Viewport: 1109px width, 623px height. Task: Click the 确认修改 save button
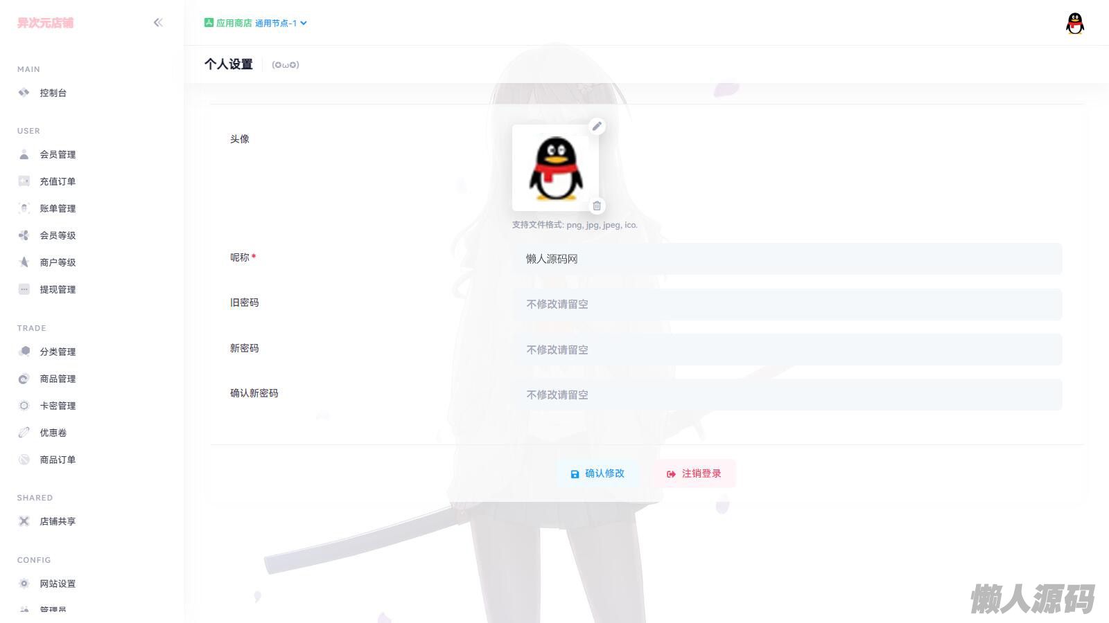[x=597, y=473]
